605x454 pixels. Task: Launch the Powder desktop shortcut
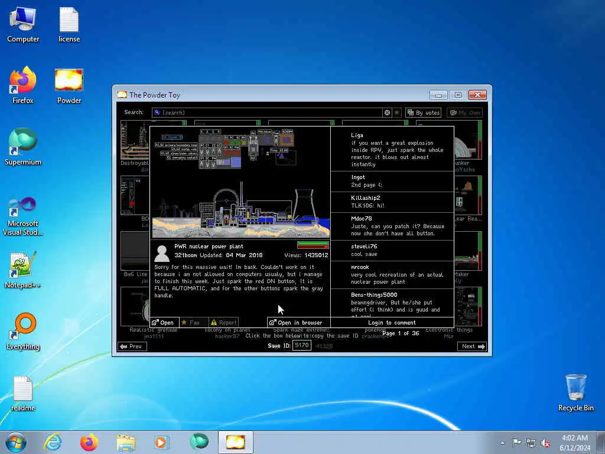[x=69, y=86]
